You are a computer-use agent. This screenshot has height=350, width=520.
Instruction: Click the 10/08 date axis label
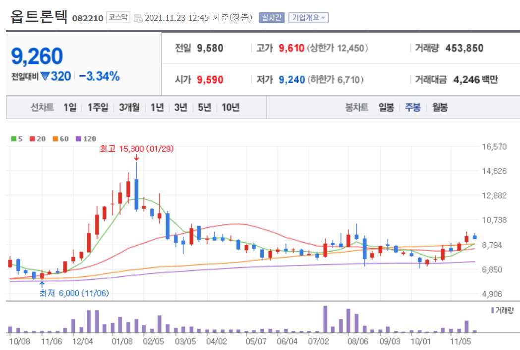(19, 341)
